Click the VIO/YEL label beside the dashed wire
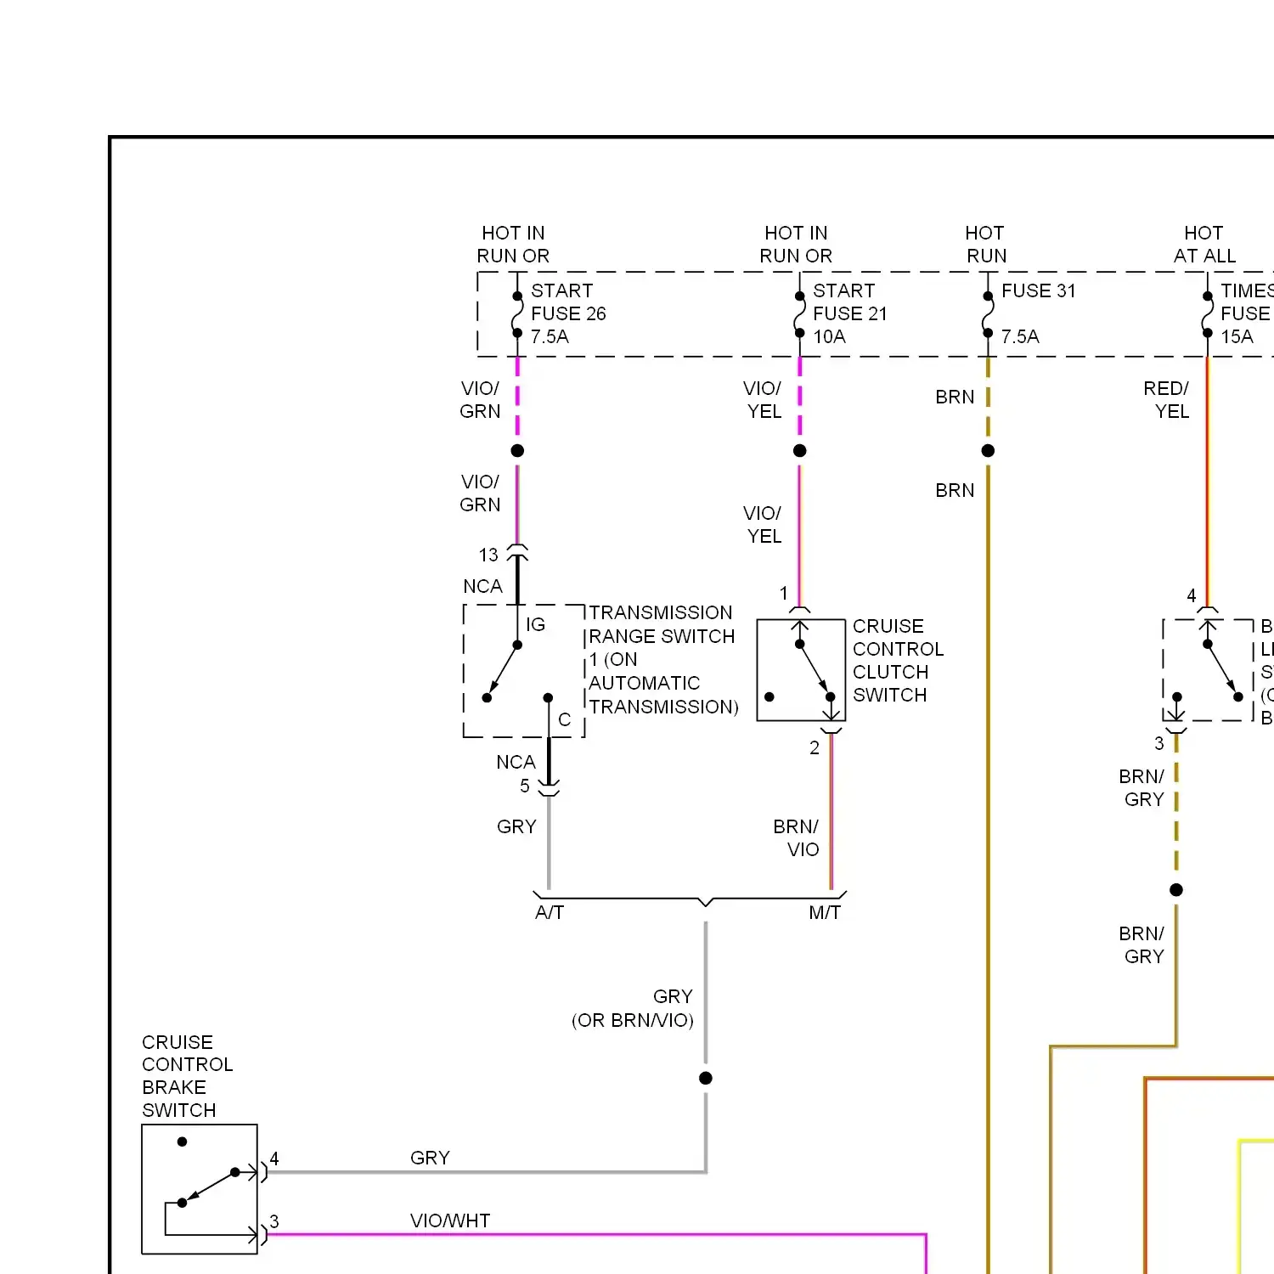The width and height of the screenshot is (1274, 1274). click(x=763, y=400)
